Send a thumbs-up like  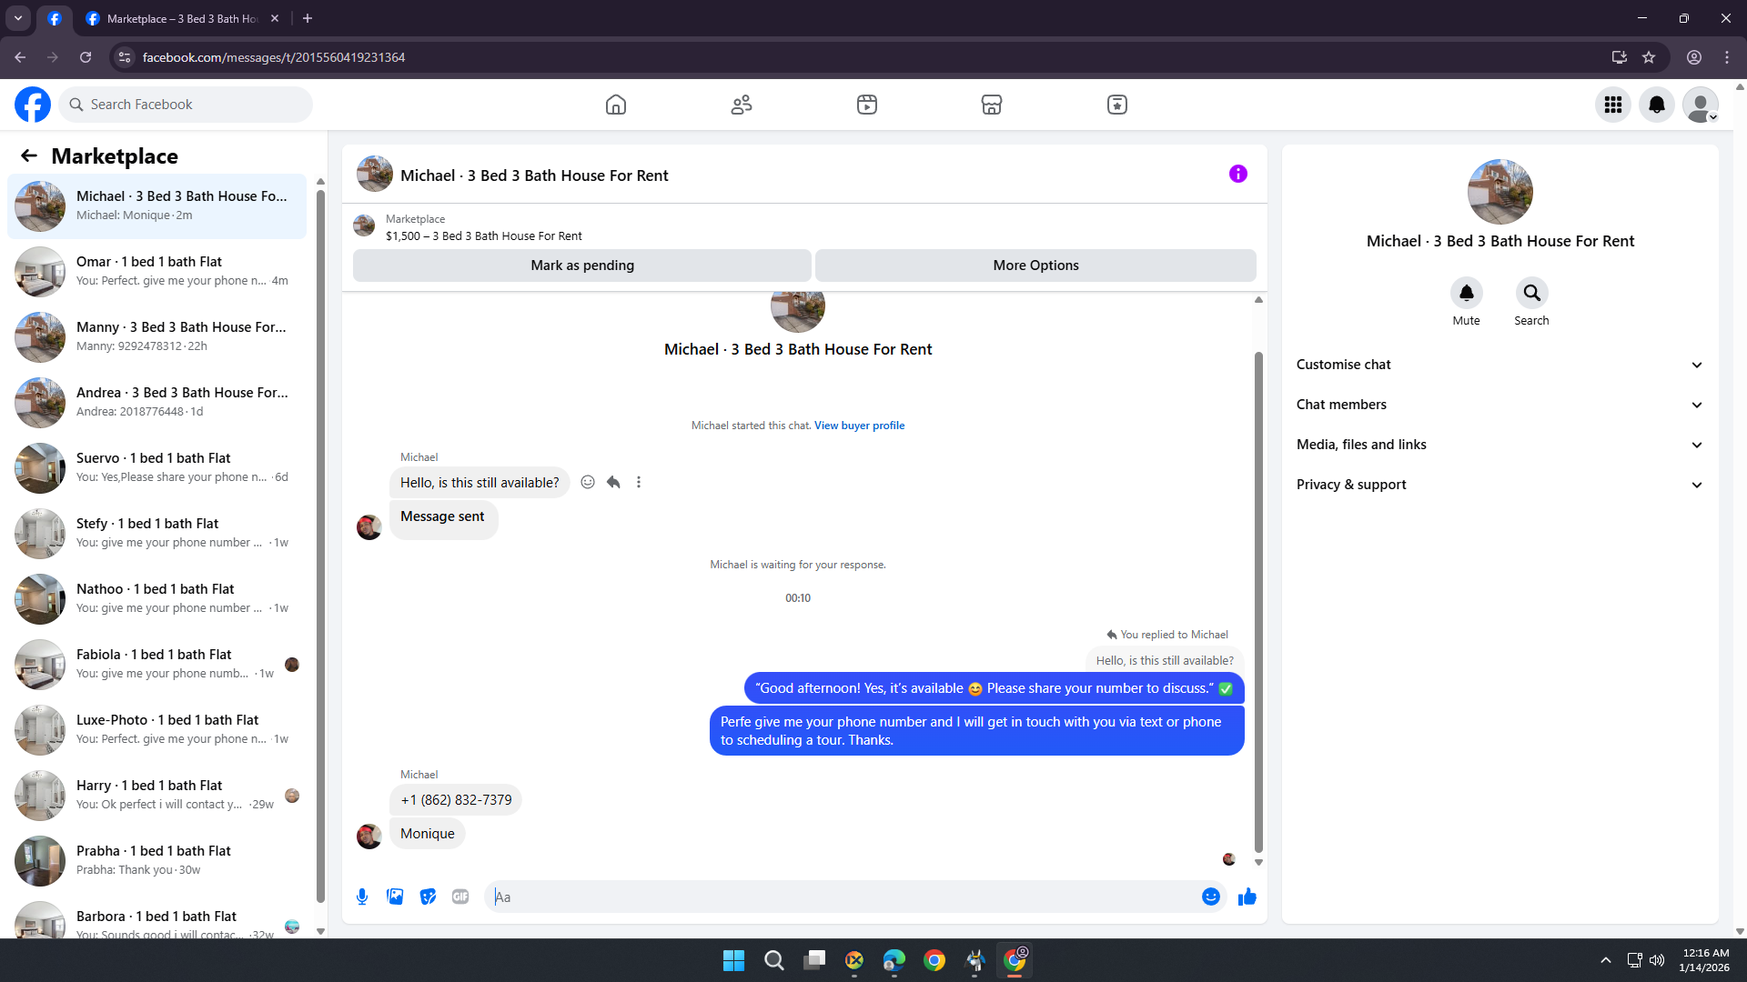pyautogui.click(x=1247, y=897)
